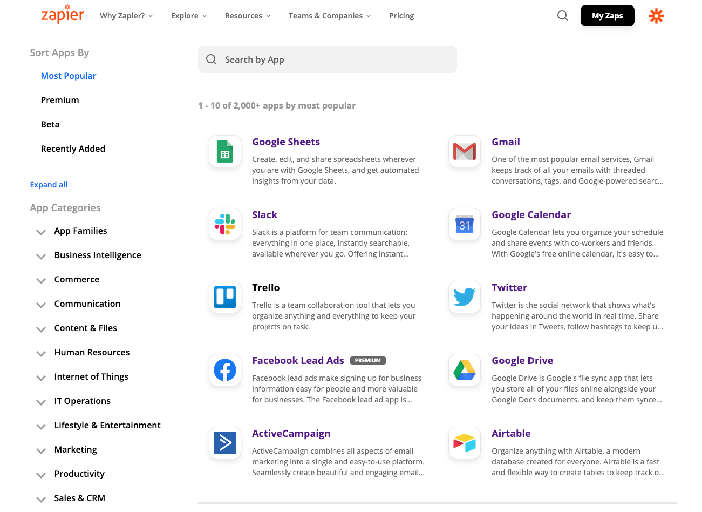
Task: Open the Why Zapier? dropdown menu
Action: (126, 16)
